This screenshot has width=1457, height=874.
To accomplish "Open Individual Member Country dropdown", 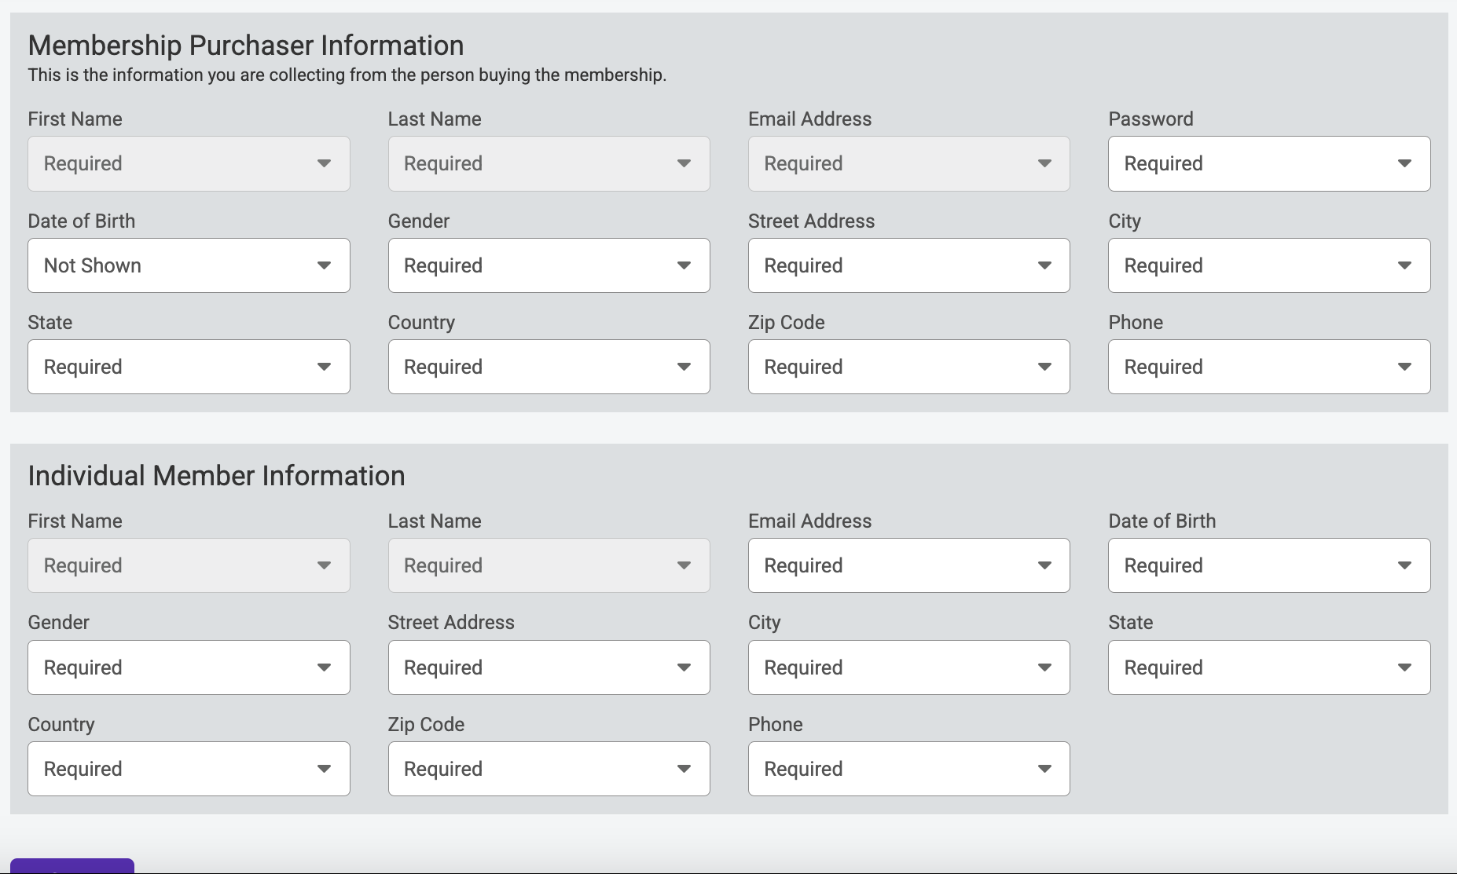I will coord(189,769).
